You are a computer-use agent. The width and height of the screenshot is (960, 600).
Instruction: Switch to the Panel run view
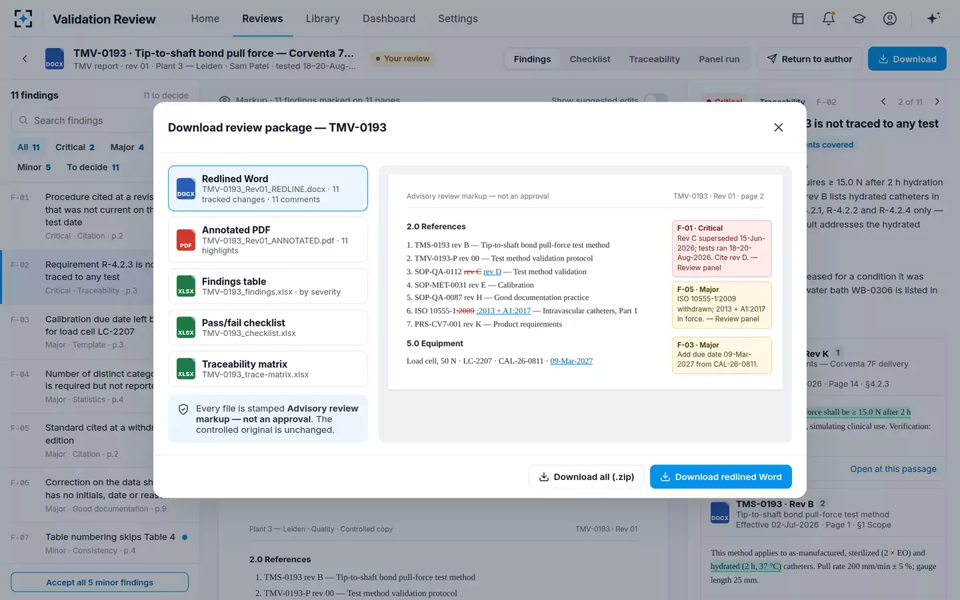[719, 59]
